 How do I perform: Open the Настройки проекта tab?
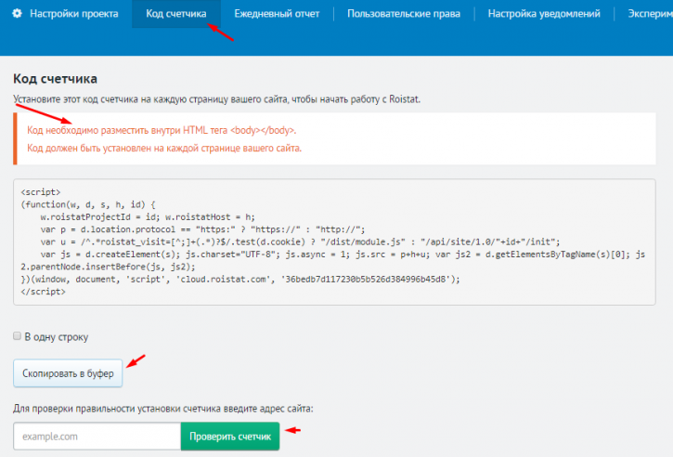pyautogui.click(x=74, y=14)
